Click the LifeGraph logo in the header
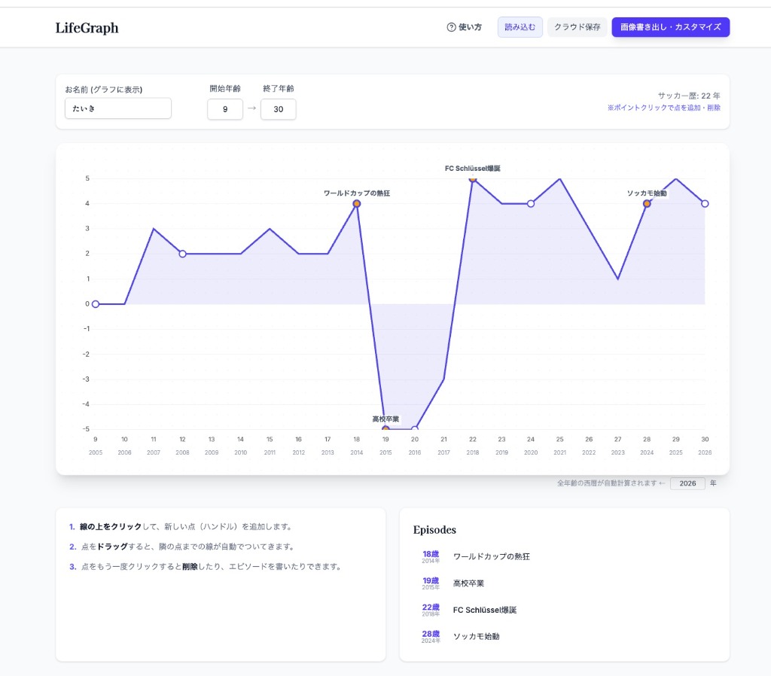The image size is (771, 676). pyautogui.click(x=87, y=27)
